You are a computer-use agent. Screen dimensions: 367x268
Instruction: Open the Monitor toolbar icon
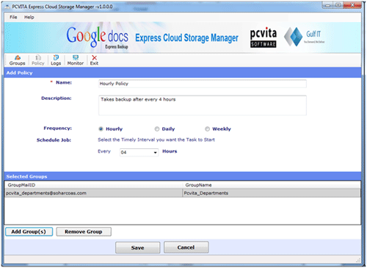[76, 60]
